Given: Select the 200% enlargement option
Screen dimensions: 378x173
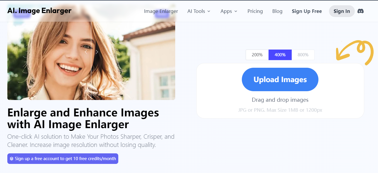Looking at the screenshot, I should pyautogui.click(x=257, y=55).
